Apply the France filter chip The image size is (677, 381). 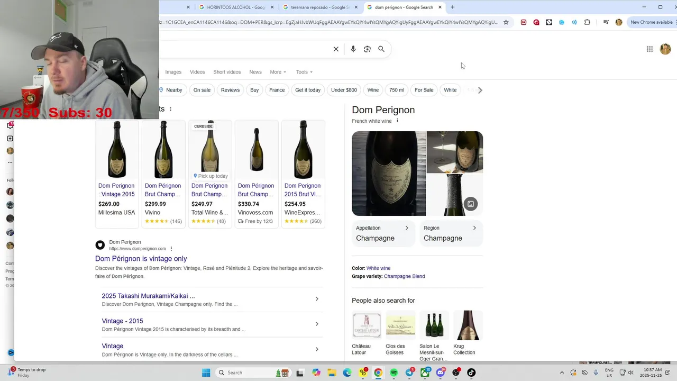277,90
